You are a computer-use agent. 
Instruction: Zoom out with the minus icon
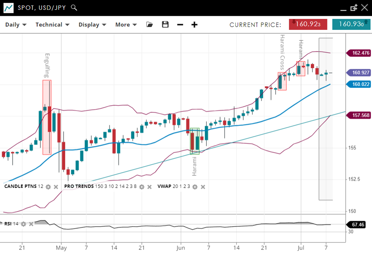(180, 25)
